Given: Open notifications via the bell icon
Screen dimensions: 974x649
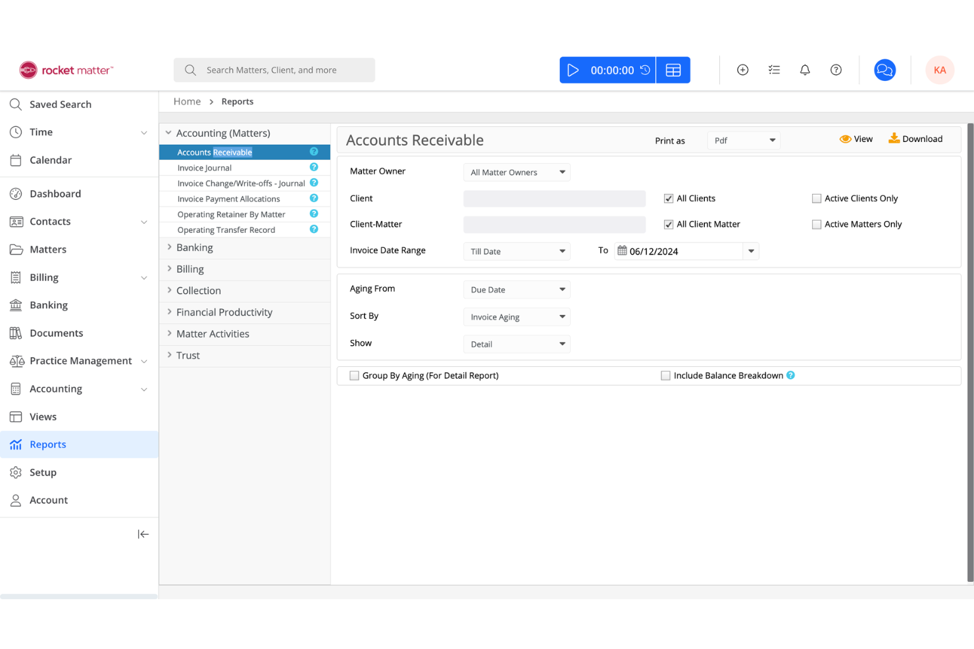Looking at the screenshot, I should click(x=804, y=69).
